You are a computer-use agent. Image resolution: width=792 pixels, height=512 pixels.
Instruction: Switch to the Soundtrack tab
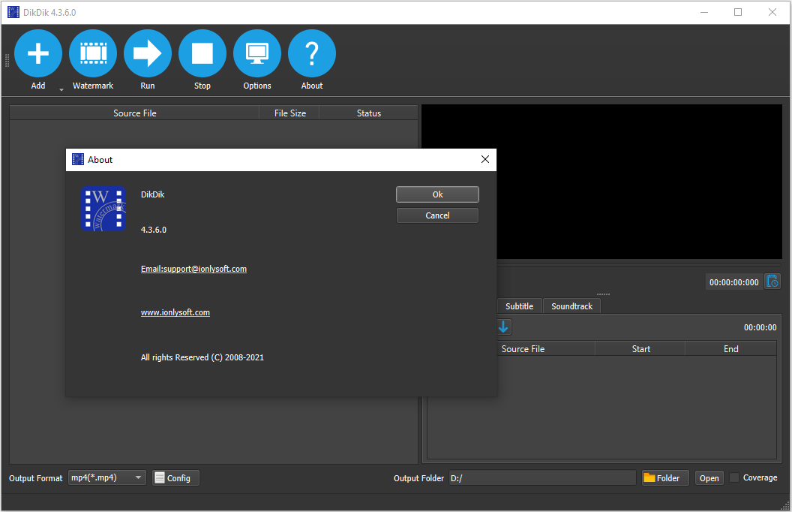(x=571, y=306)
